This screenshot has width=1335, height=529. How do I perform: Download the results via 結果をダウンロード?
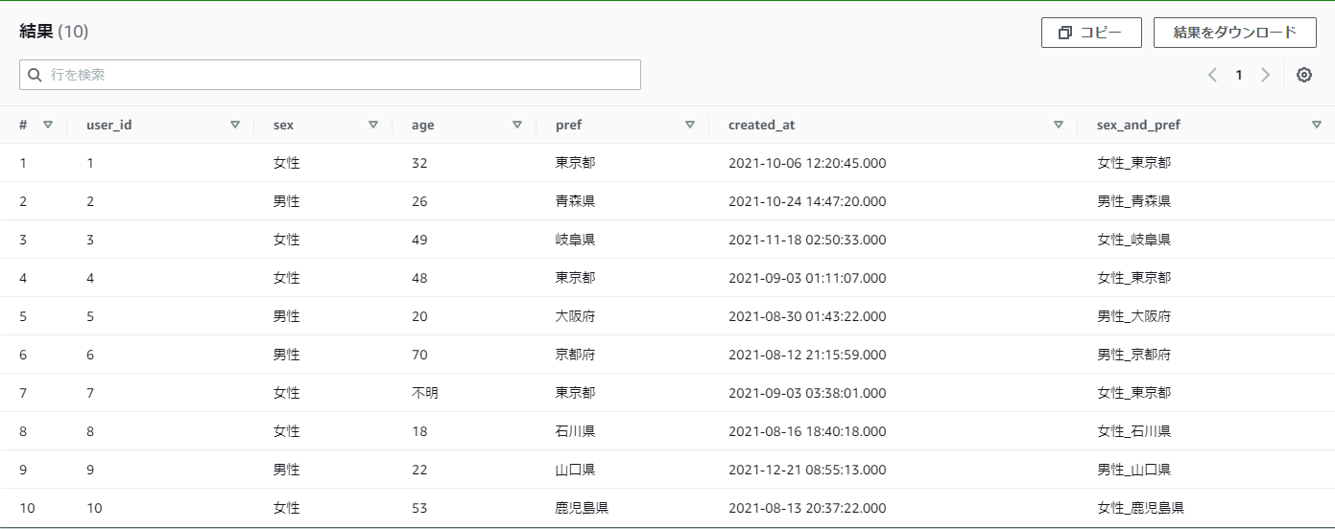(x=1234, y=33)
